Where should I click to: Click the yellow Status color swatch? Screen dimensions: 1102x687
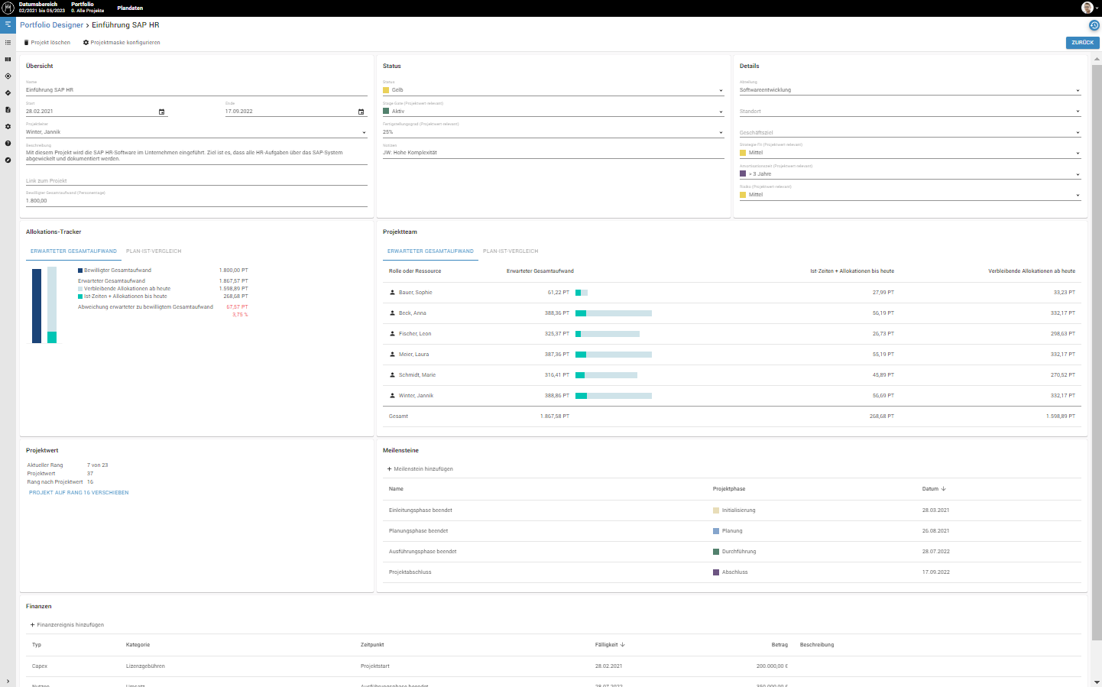(386, 90)
